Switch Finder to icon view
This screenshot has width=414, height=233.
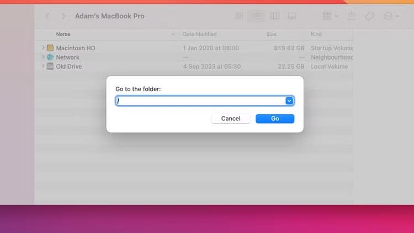239,16
